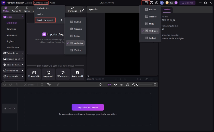Click the voice-over microphone icon
Viewport: 214px width, 132px height.
point(100,85)
